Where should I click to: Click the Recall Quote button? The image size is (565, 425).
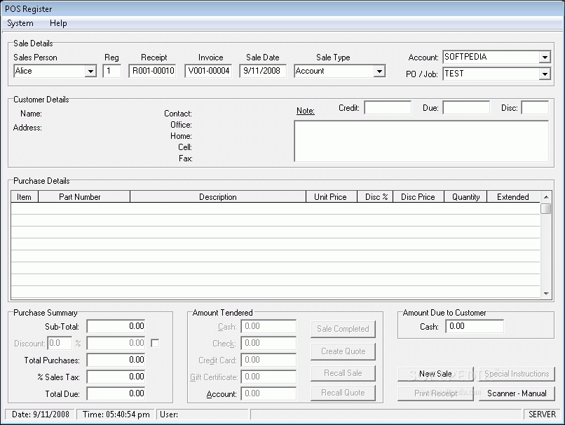[343, 393]
